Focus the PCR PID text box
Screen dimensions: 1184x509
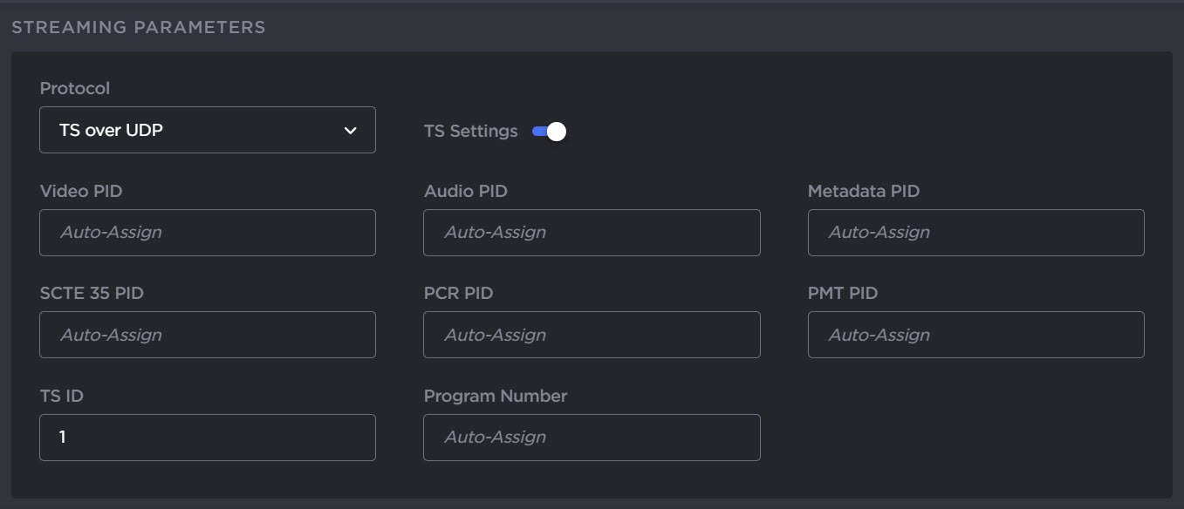click(591, 335)
